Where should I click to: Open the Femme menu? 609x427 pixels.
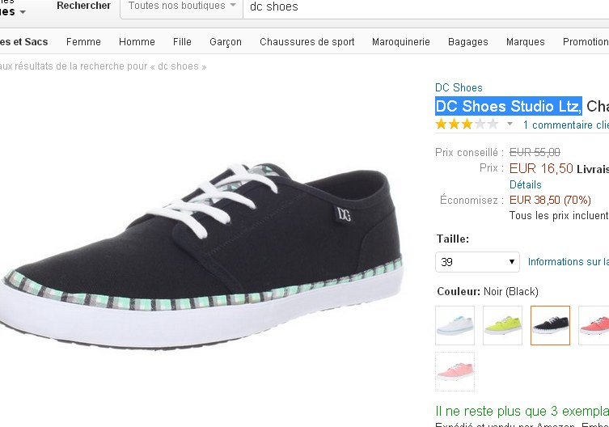[83, 41]
